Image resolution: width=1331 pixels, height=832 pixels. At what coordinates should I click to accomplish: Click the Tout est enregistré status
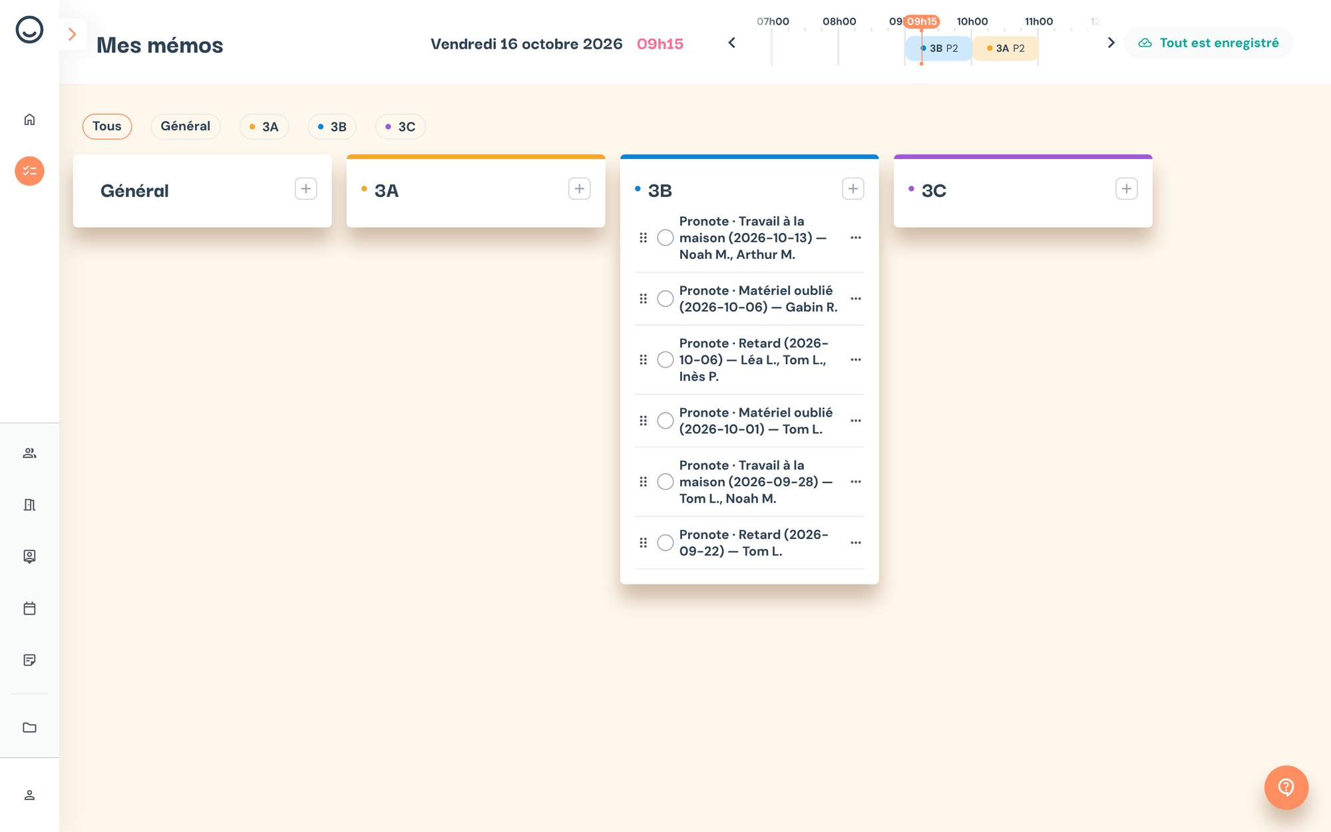pyautogui.click(x=1209, y=43)
